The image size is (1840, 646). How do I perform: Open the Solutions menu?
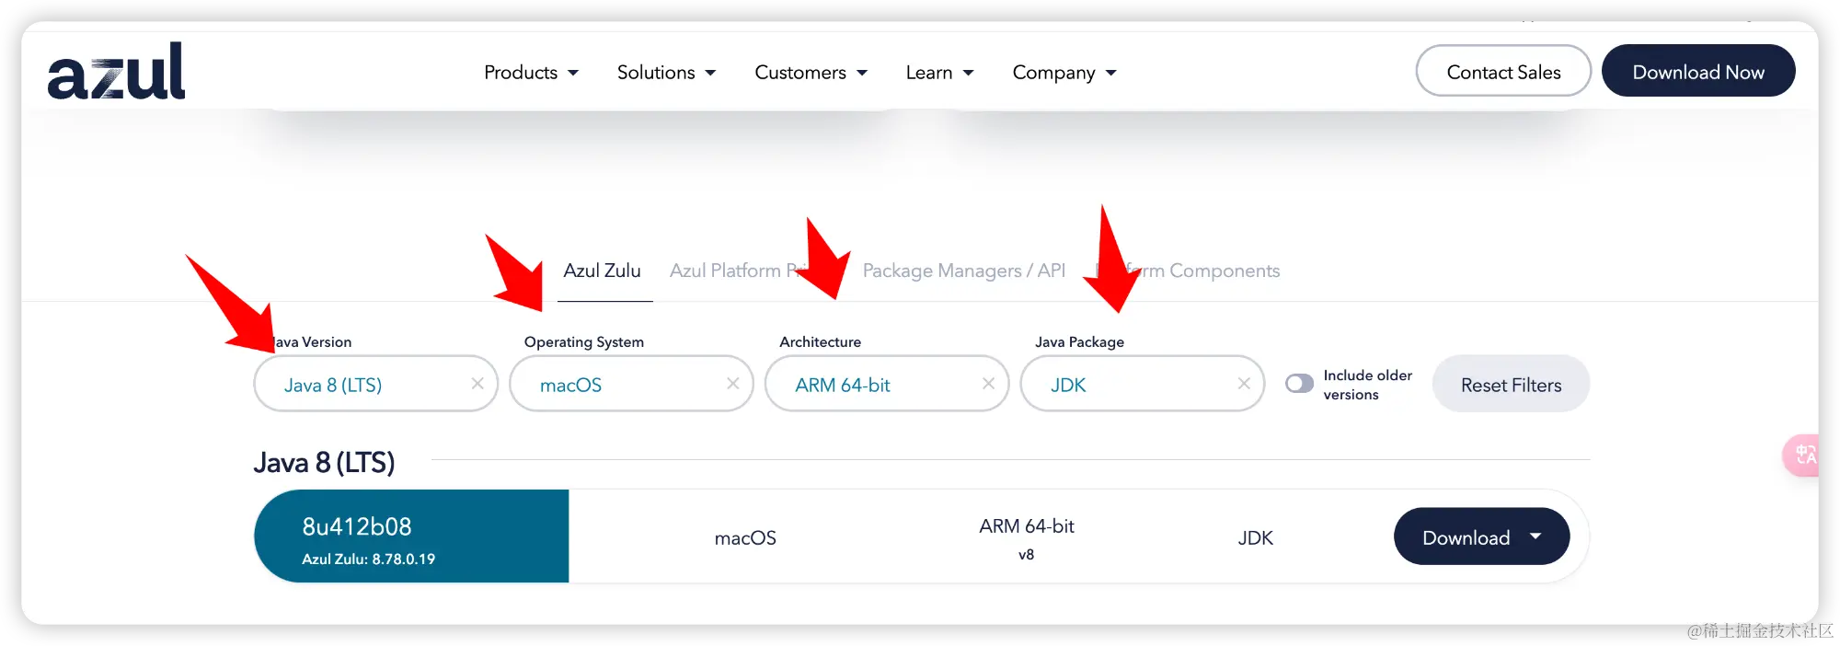666,73
